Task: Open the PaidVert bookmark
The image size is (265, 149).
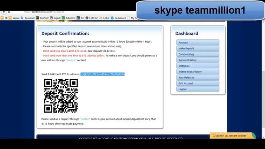Action: (42, 18)
